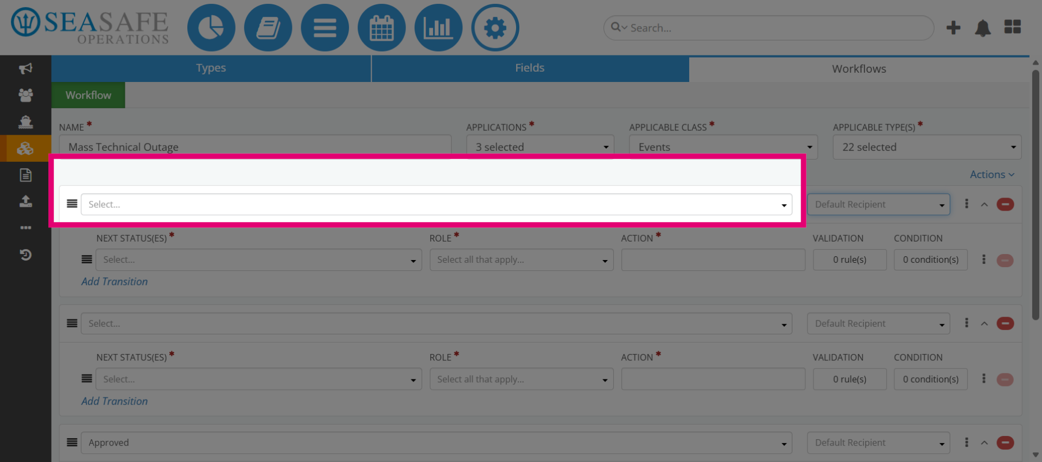
Task: Open the bar chart reports icon
Action: click(438, 28)
